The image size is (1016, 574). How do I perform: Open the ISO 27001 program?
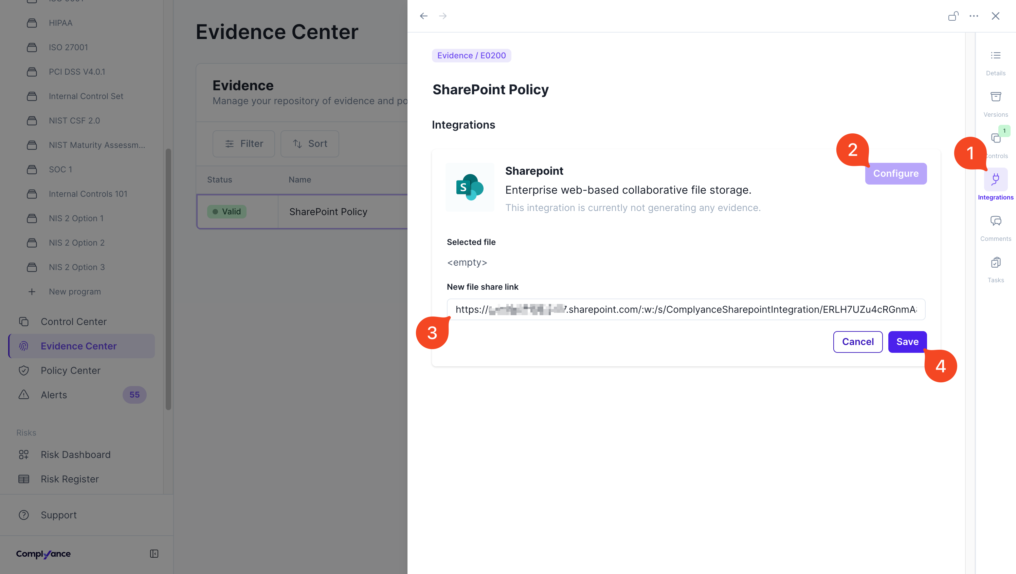point(68,47)
